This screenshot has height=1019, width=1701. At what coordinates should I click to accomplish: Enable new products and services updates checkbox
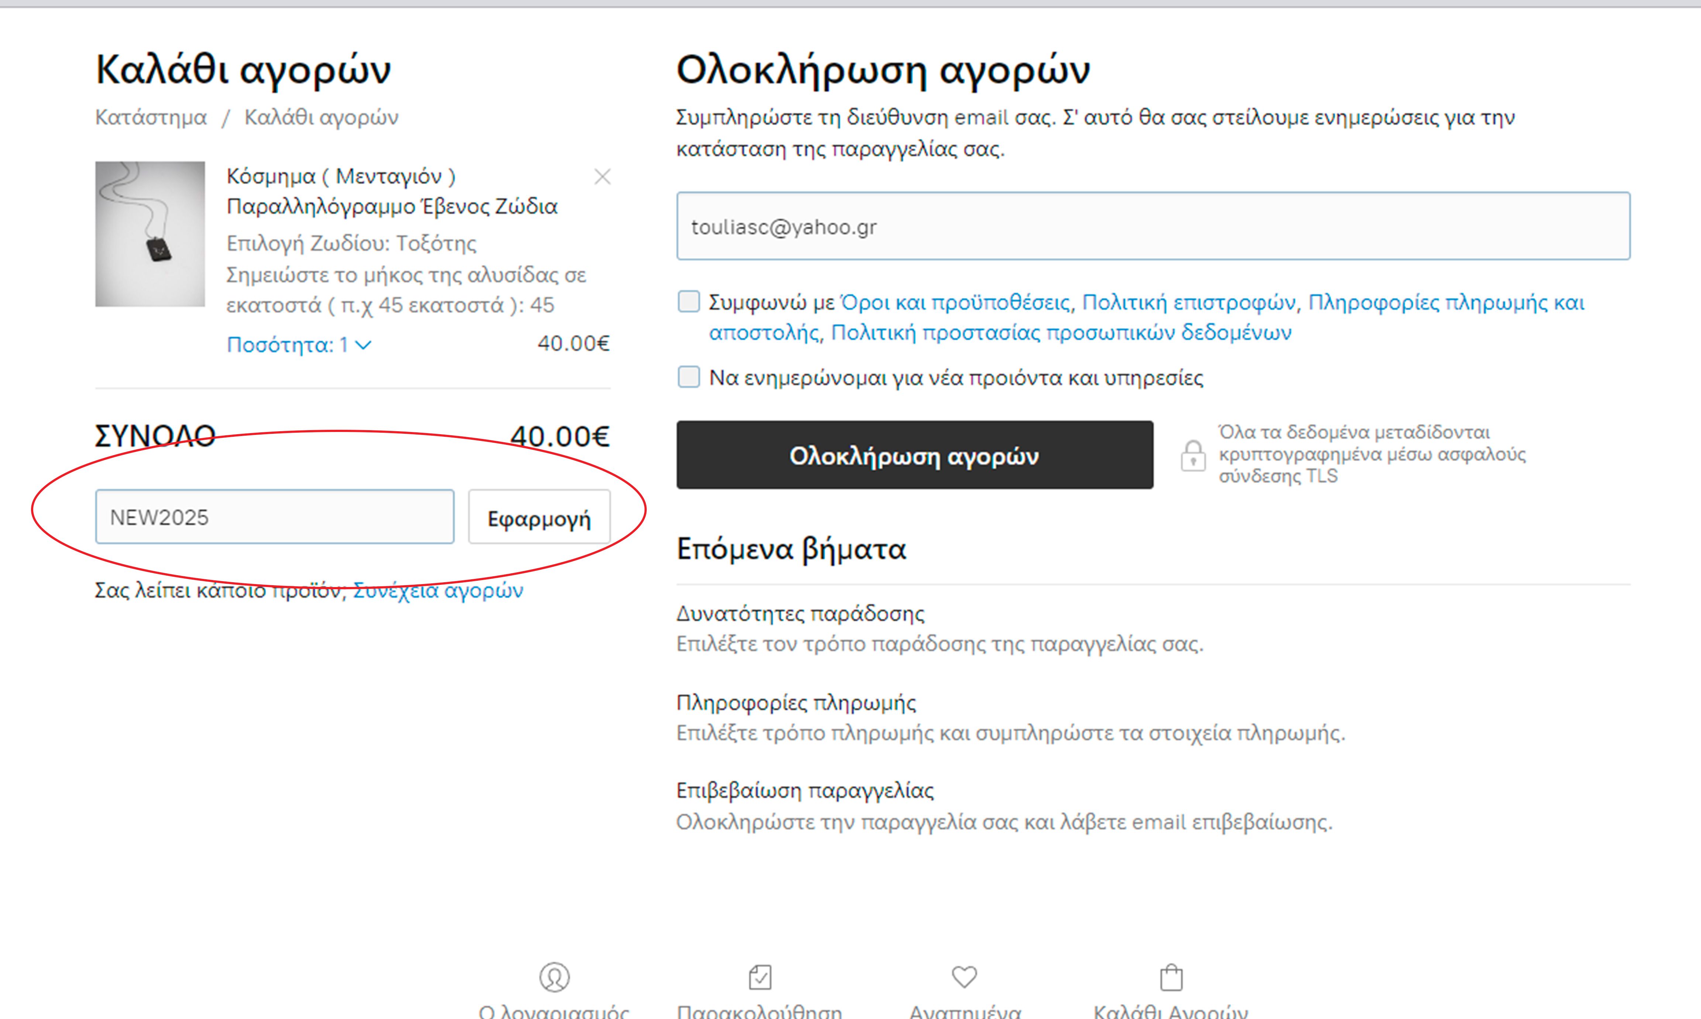[x=688, y=377]
